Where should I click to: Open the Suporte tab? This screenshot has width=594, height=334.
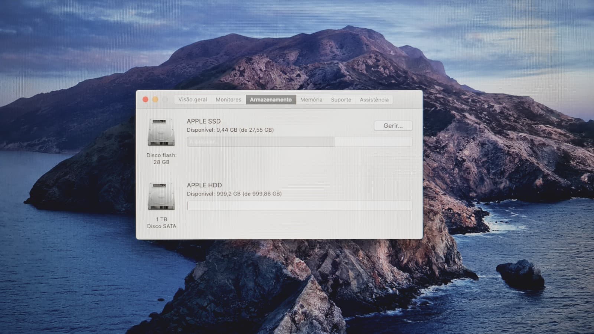pos(341,99)
